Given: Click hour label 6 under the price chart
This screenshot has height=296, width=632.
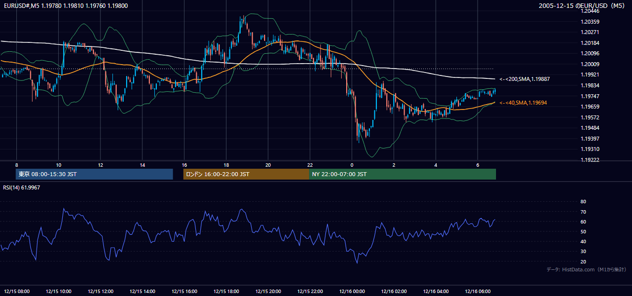Looking at the screenshot, I should (478, 165).
